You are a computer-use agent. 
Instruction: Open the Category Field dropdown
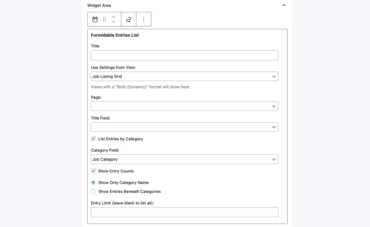pos(184,159)
